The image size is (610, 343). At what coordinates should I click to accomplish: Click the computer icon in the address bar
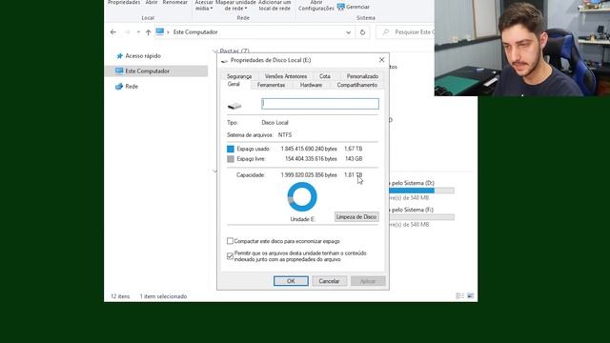click(x=160, y=31)
